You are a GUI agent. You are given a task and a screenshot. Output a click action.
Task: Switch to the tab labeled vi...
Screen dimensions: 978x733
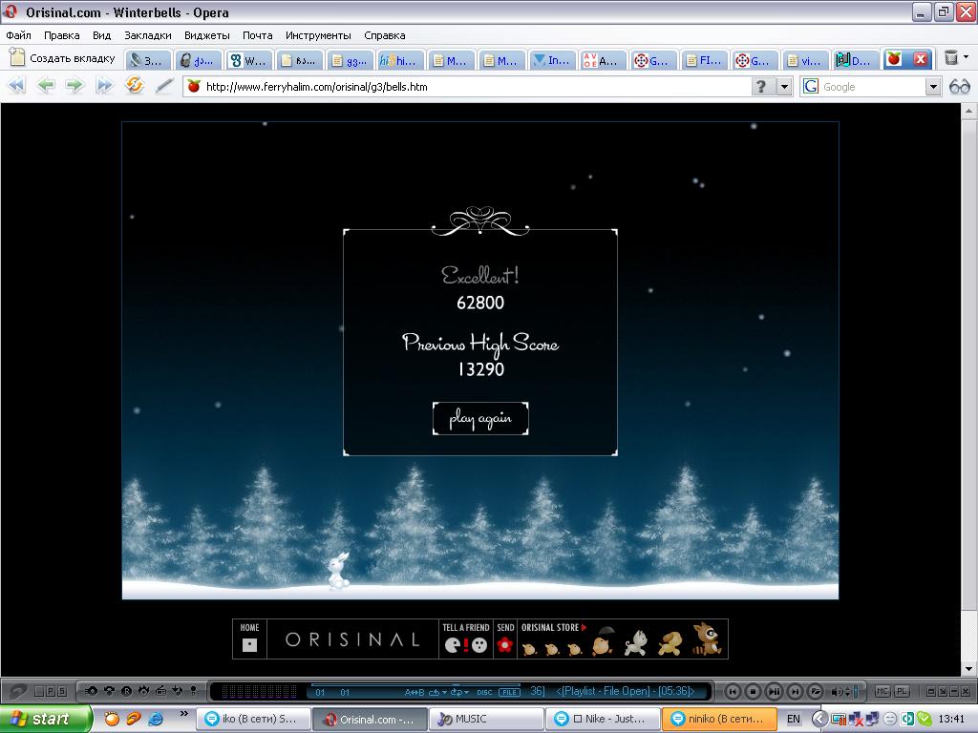(805, 60)
